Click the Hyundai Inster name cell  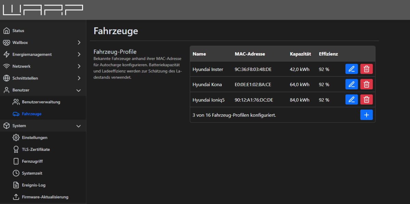[208, 69]
